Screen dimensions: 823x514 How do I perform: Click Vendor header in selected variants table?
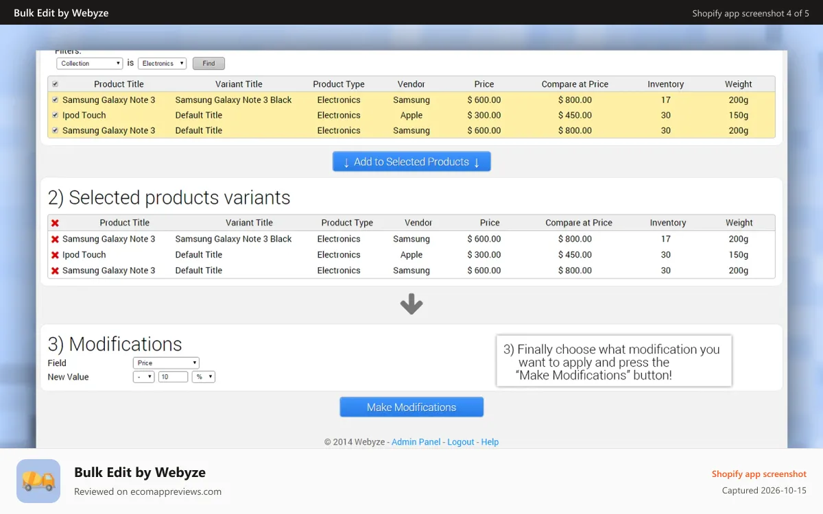click(418, 223)
